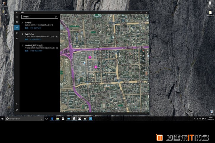Click the compass north control on map

tap(143, 51)
